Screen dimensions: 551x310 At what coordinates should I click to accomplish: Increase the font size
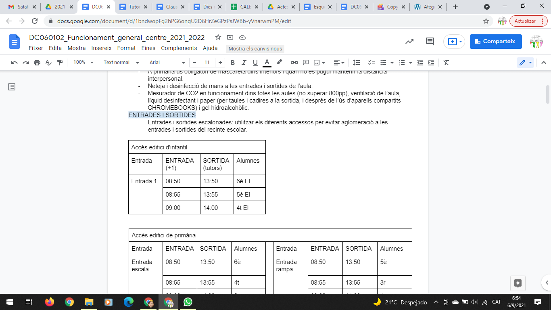pyautogui.click(x=220, y=63)
